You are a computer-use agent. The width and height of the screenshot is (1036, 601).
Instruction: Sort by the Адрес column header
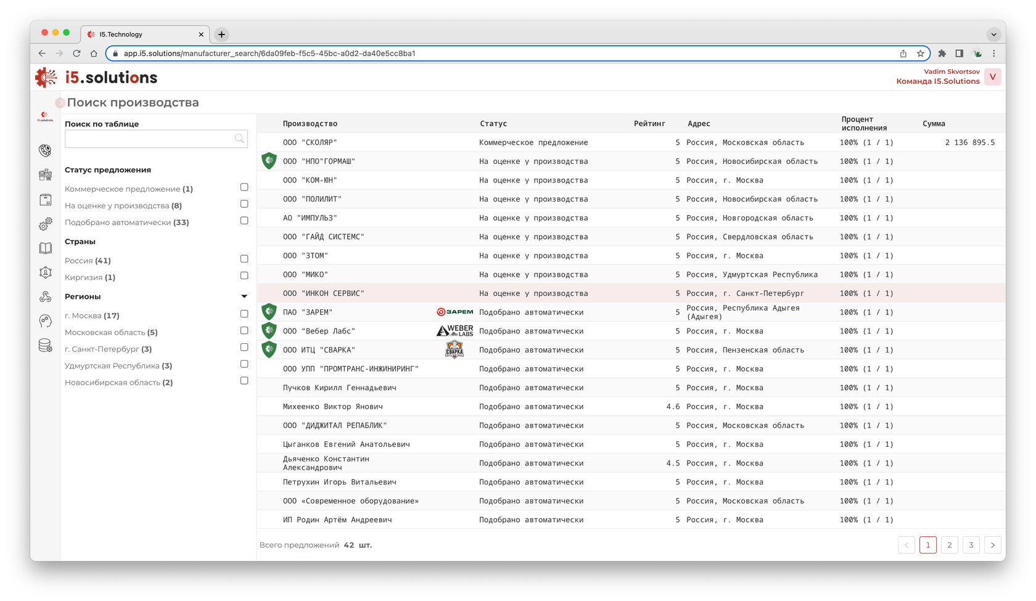699,123
